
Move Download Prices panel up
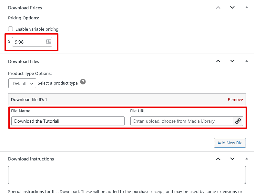point(218,7)
